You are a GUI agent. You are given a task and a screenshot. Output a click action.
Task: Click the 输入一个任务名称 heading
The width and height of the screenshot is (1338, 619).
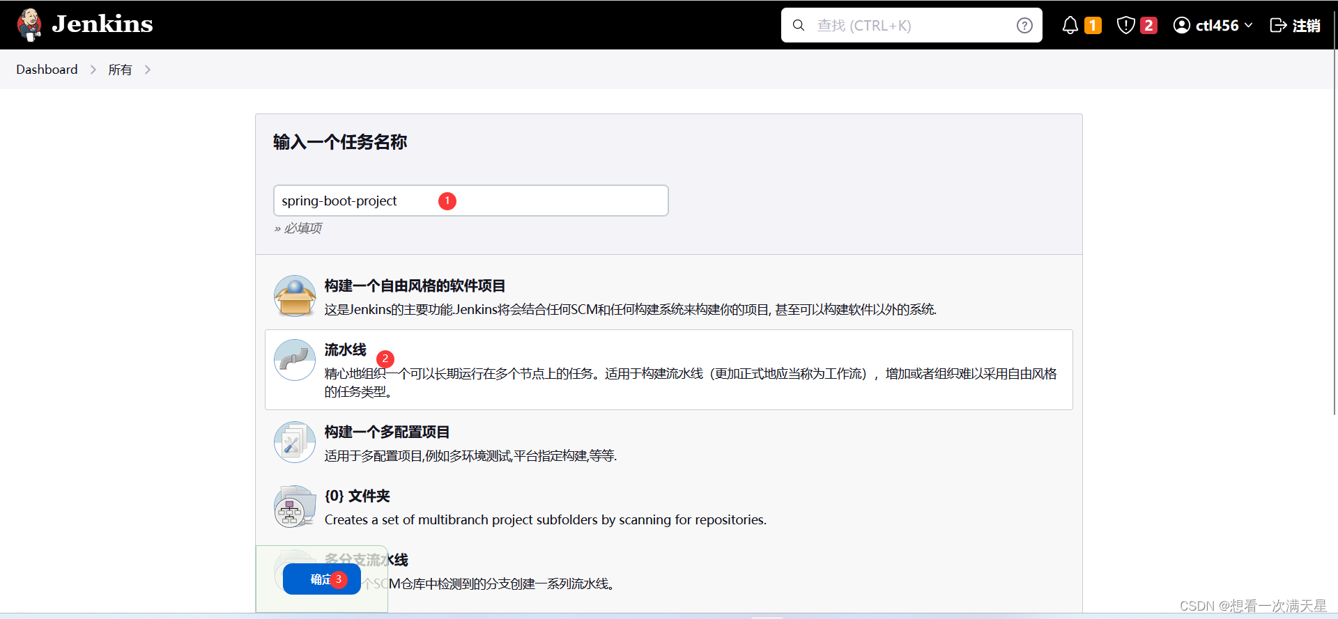click(x=340, y=142)
